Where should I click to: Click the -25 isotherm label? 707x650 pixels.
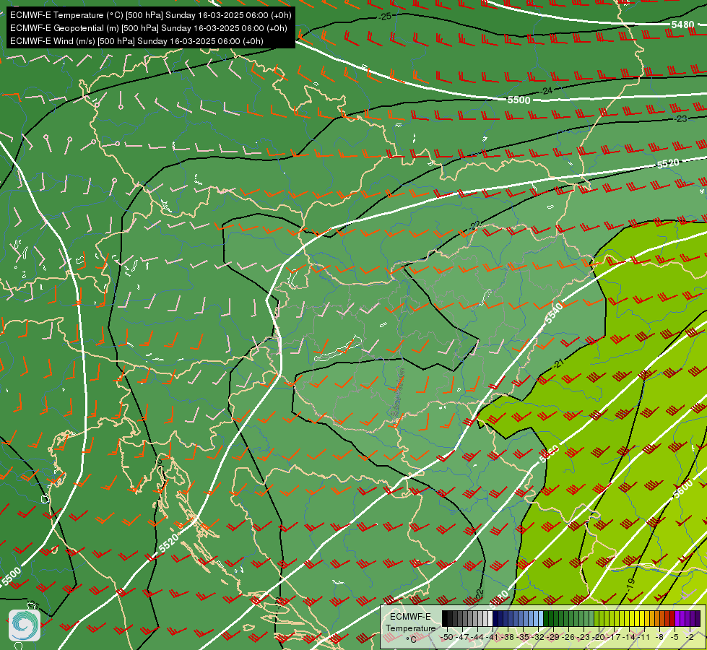coord(385,17)
